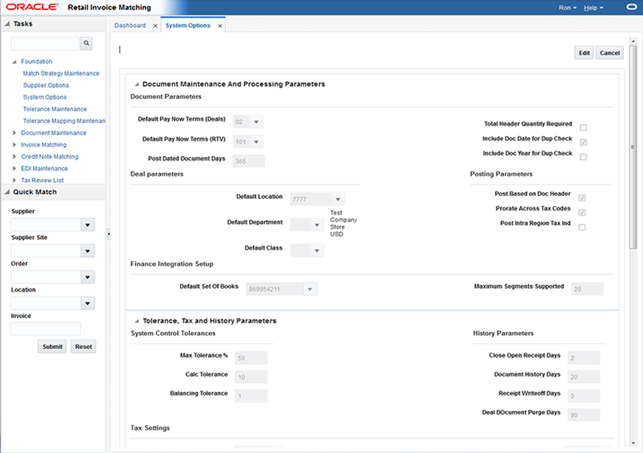Enable Total Header Quantity Required

point(583,126)
